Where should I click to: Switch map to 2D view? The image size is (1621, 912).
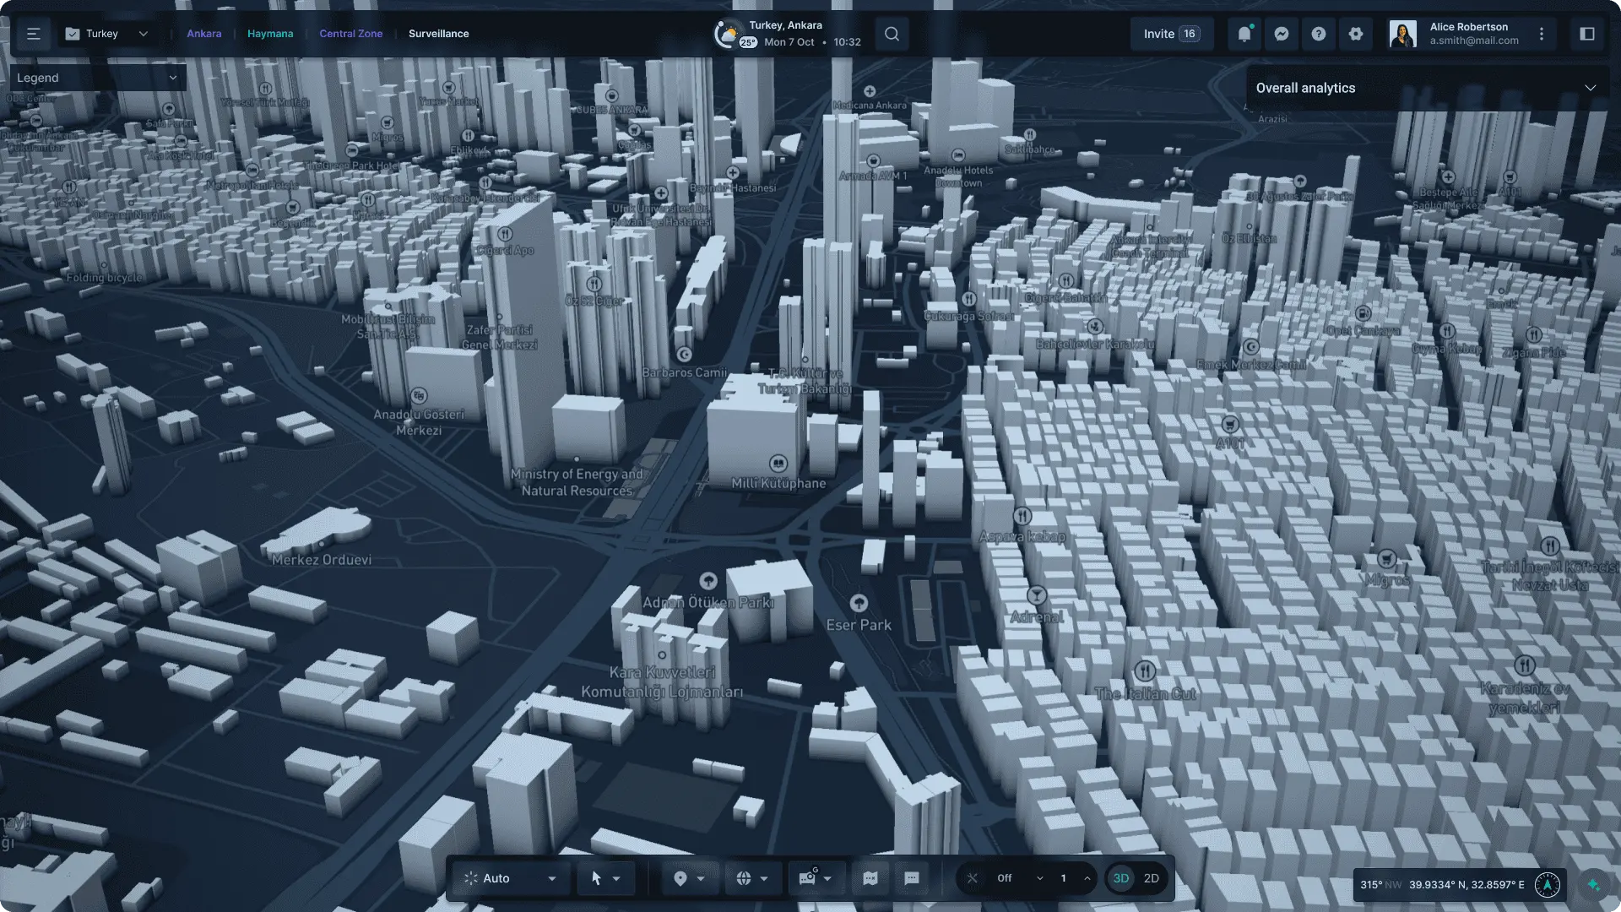click(x=1151, y=878)
